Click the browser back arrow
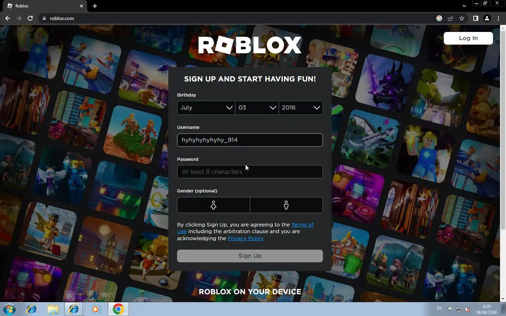This screenshot has height=316, width=506. point(8,18)
